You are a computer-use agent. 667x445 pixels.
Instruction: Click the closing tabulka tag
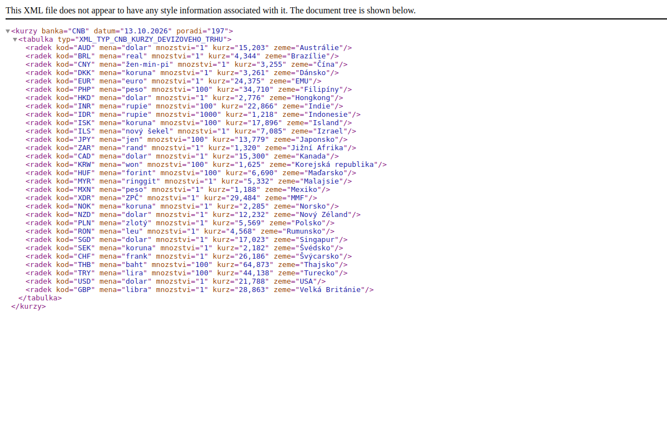point(40,298)
